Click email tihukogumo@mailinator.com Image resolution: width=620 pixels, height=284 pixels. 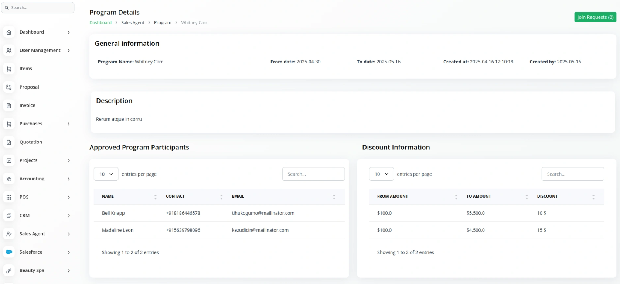click(263, 213)
